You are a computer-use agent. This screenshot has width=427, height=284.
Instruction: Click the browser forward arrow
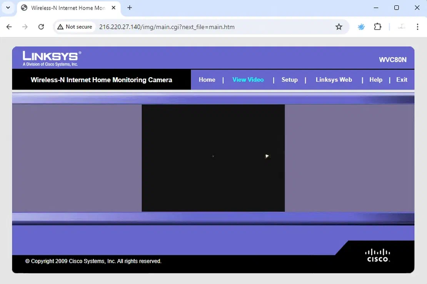pyautogui.click(x=25, y=27)
